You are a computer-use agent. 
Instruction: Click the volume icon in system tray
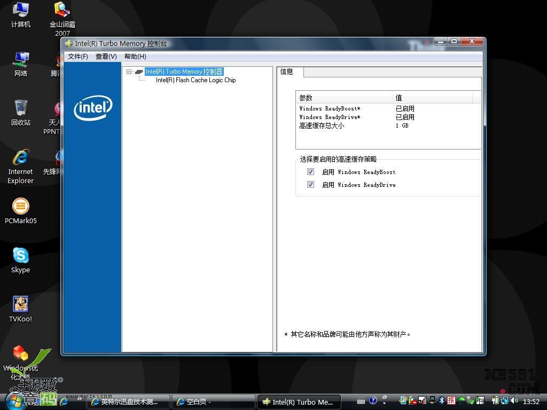[x=514, y=401]
